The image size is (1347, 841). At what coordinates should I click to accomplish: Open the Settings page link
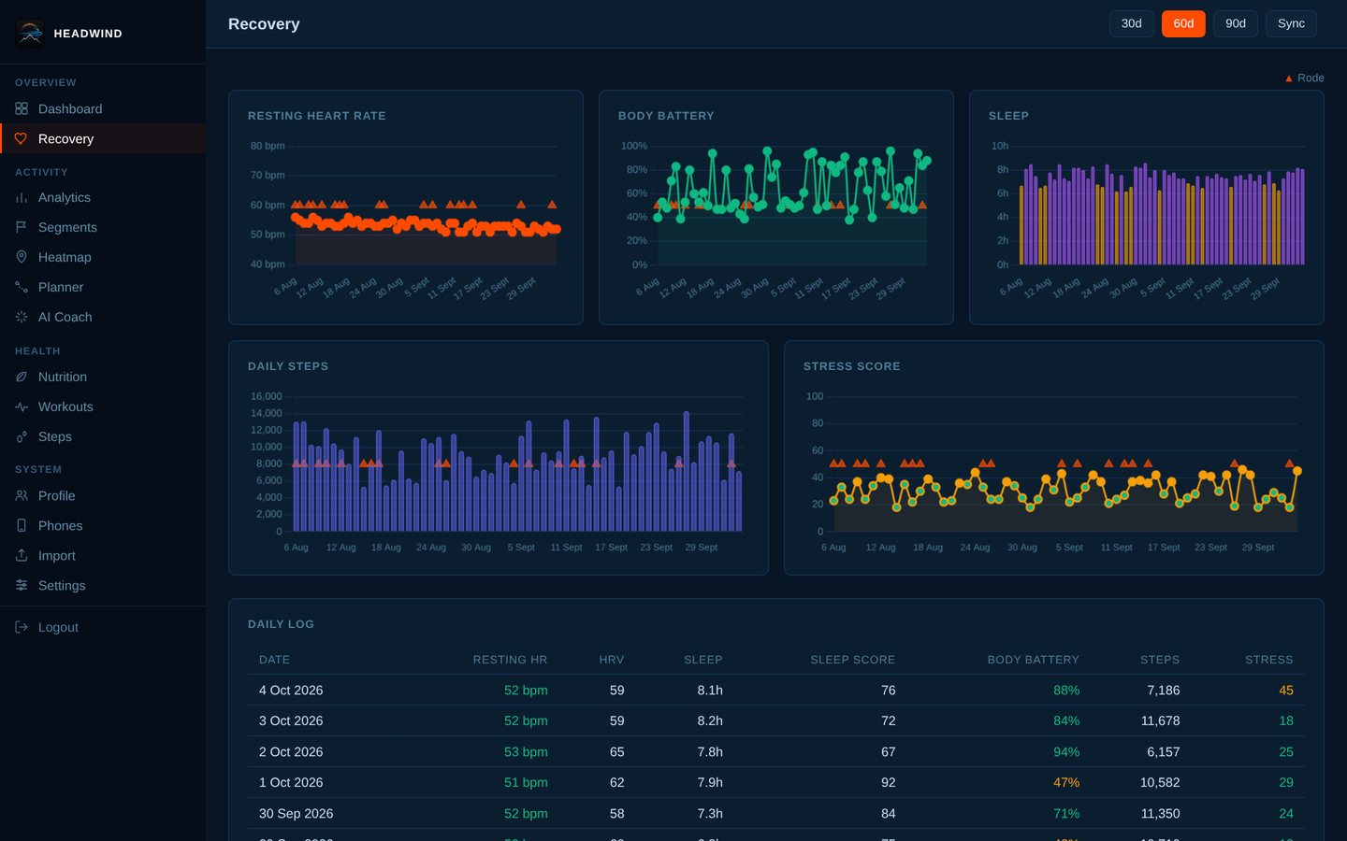103,585
